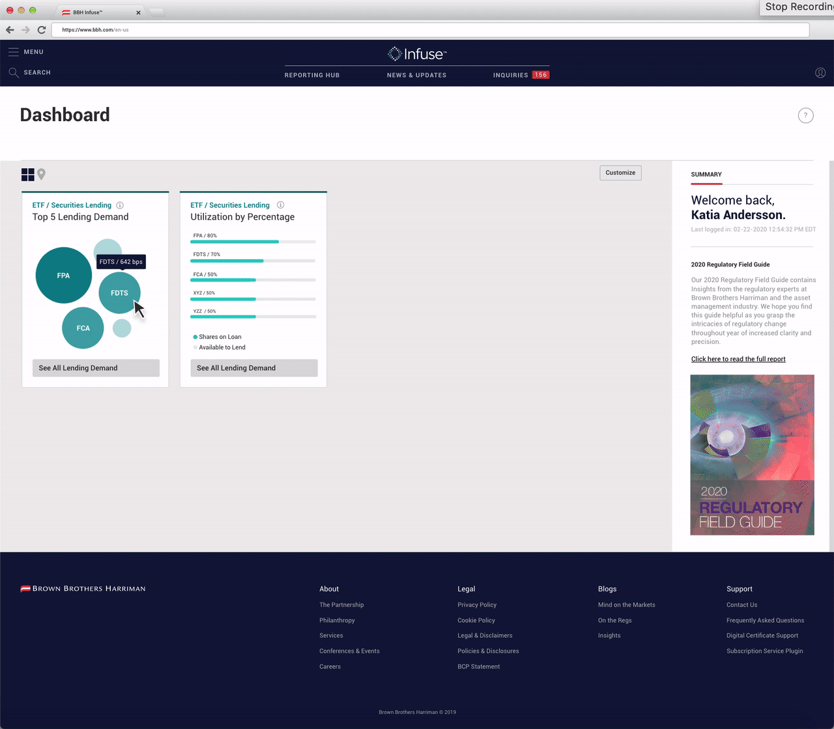Open Legal & Disclaimers footer link
834x729 pixels.
click(x=485, y=635)
